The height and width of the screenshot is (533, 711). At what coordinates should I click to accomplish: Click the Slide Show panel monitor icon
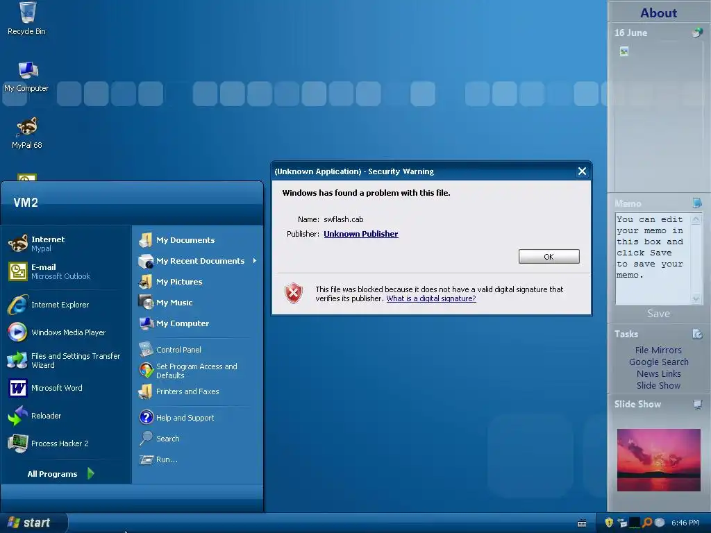(697, 404)
